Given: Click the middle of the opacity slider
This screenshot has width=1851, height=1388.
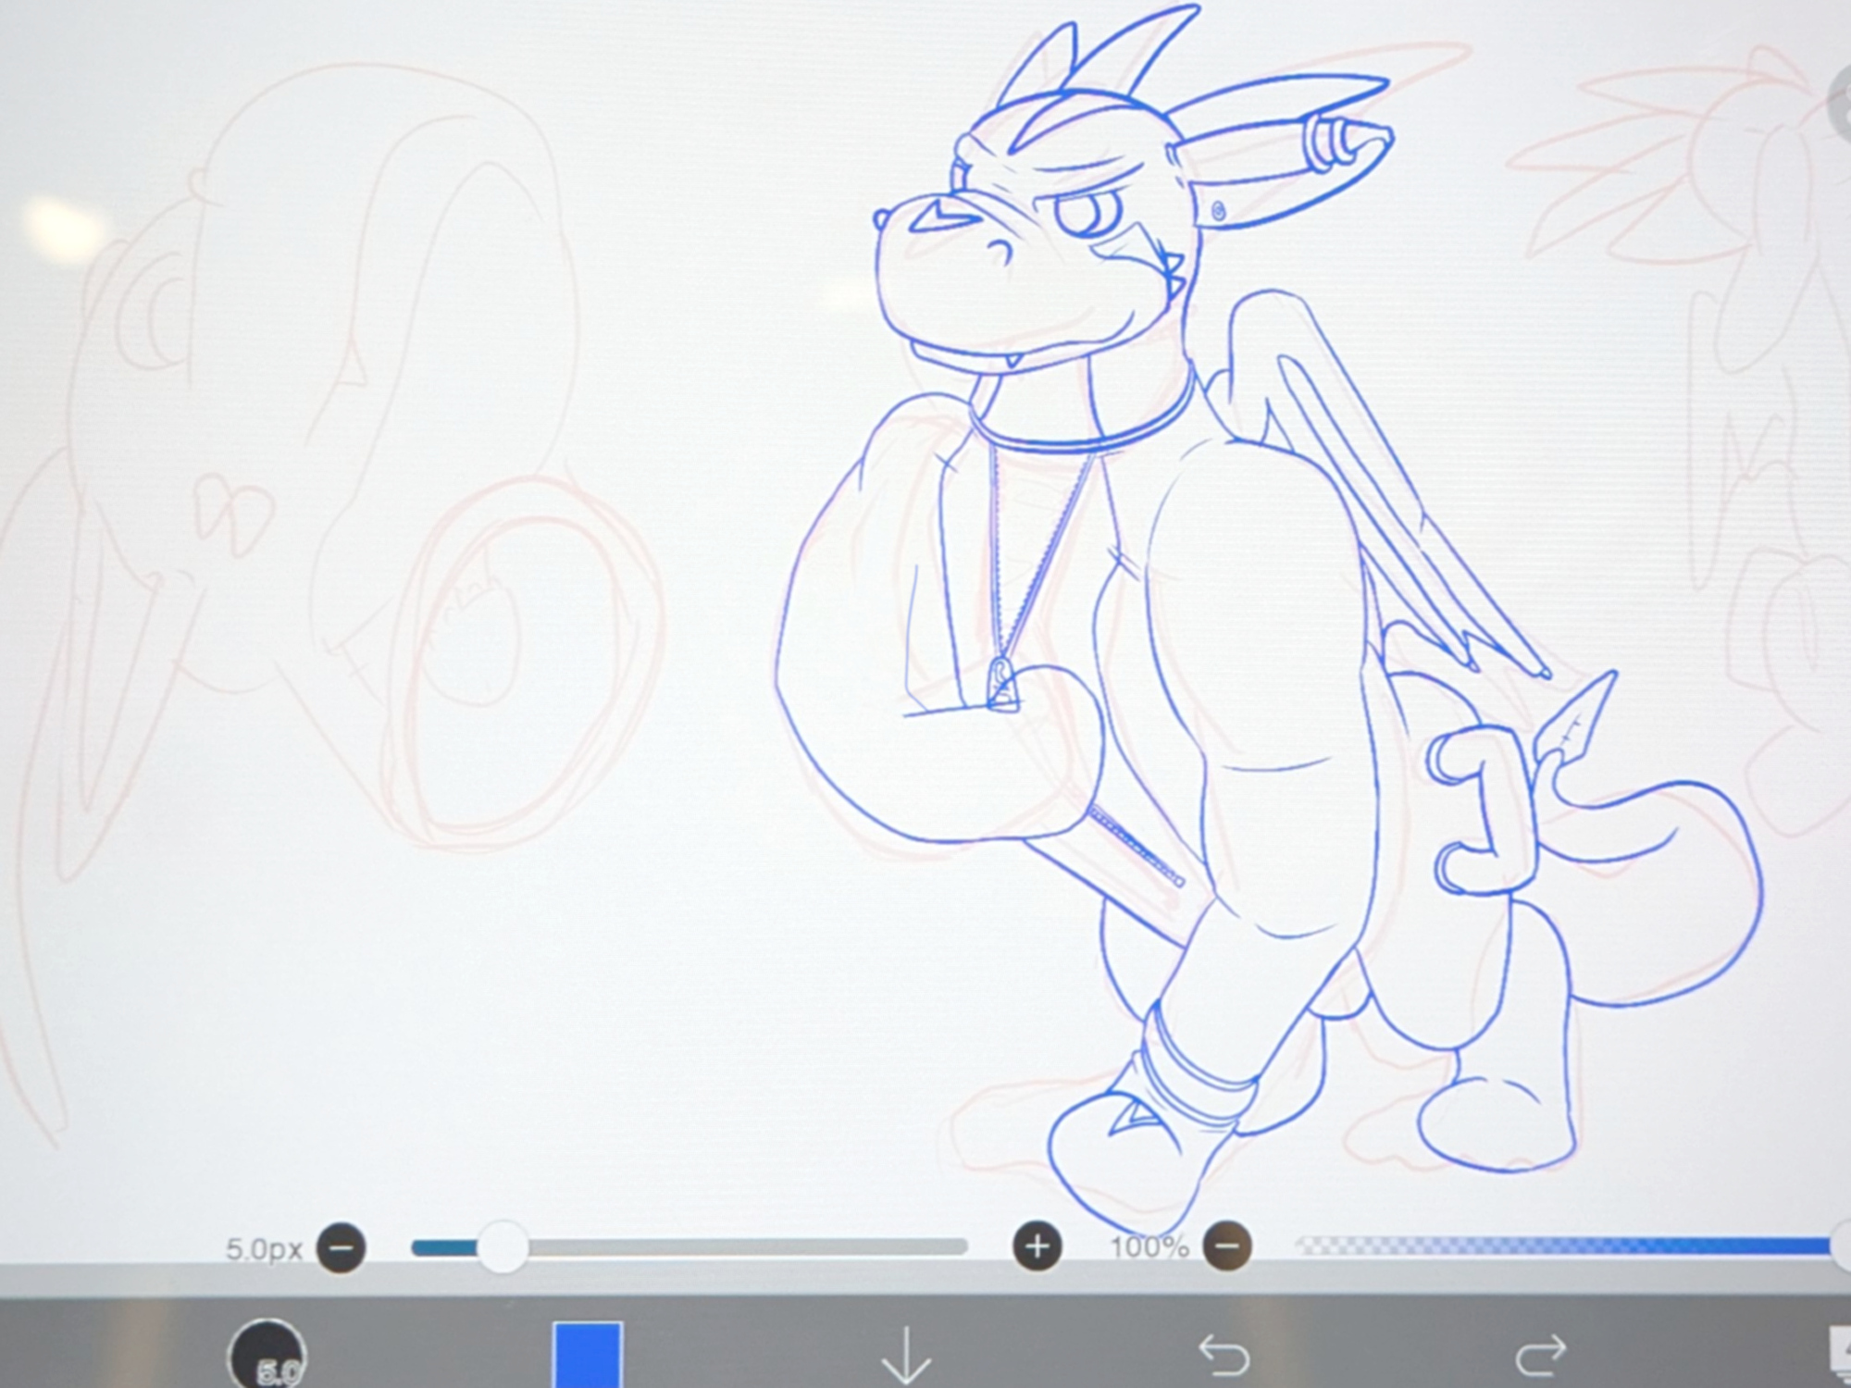Looking at the screenshot, I should (1564, 1246).
